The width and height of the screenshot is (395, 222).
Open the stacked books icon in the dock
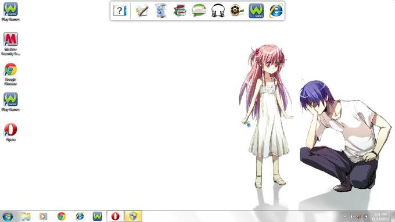(179, 11)
